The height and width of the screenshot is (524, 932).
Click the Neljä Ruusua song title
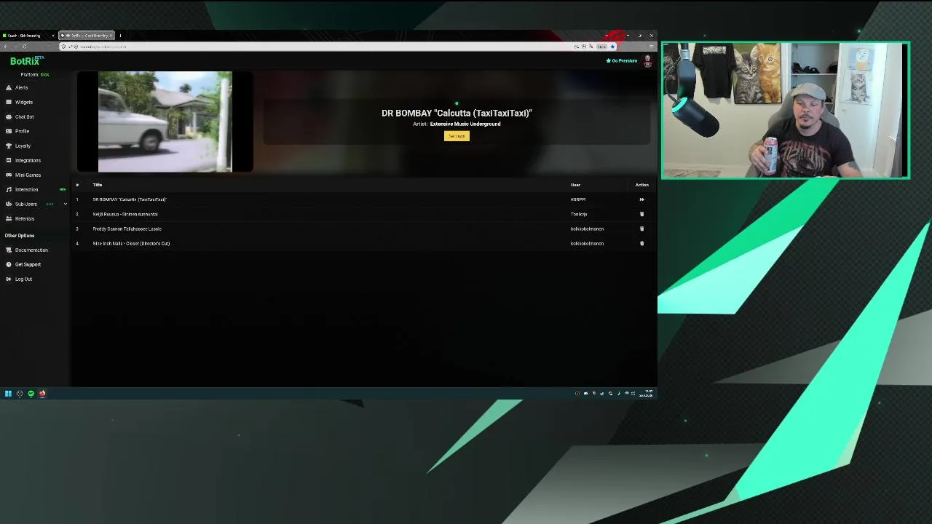click(x=125, y=214)
